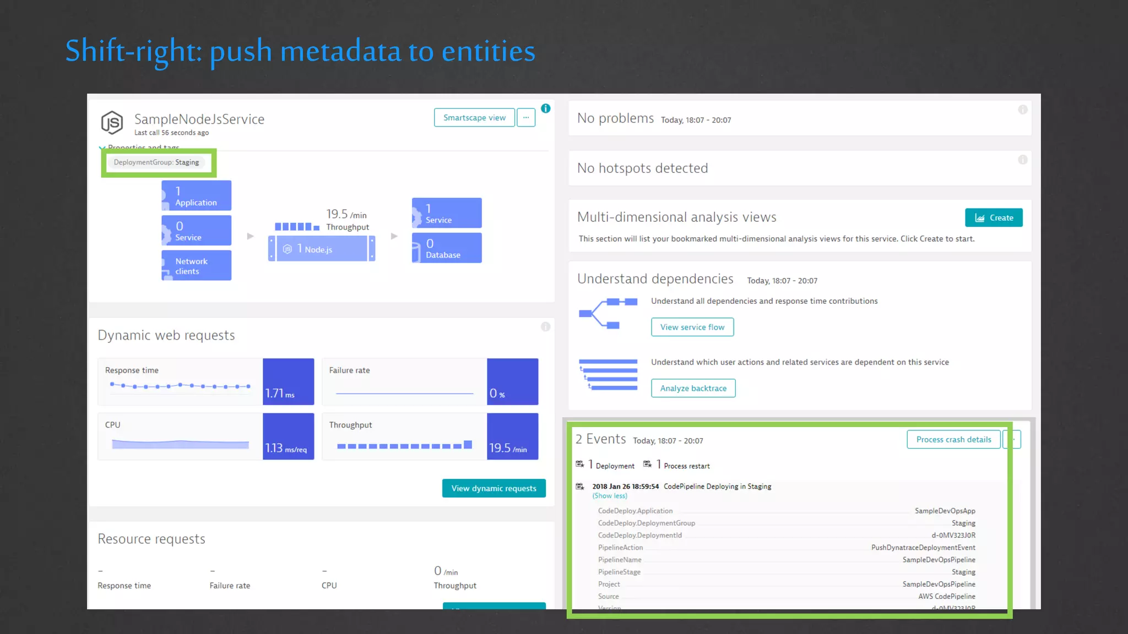Open the Failure rate chart tile
The image size is (1128, 634).
[x=430, y=382]
